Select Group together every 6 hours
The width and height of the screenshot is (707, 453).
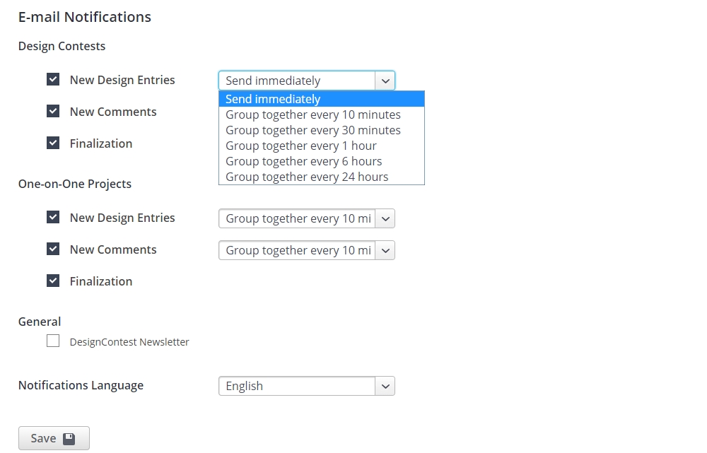click(x=303, y=161)
